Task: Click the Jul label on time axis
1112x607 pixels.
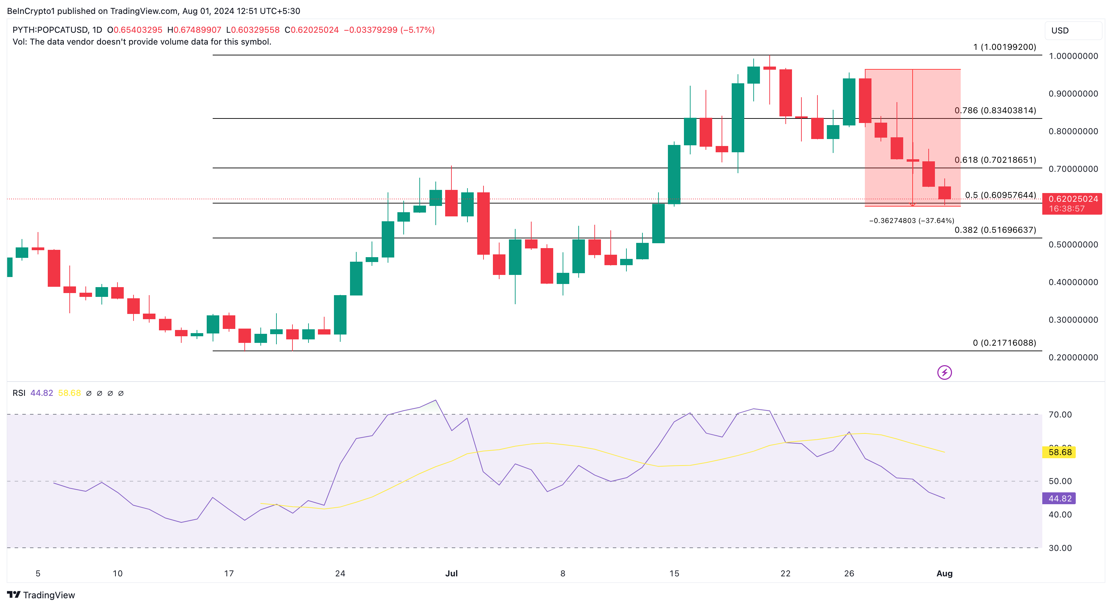Action: coord(451,573)
